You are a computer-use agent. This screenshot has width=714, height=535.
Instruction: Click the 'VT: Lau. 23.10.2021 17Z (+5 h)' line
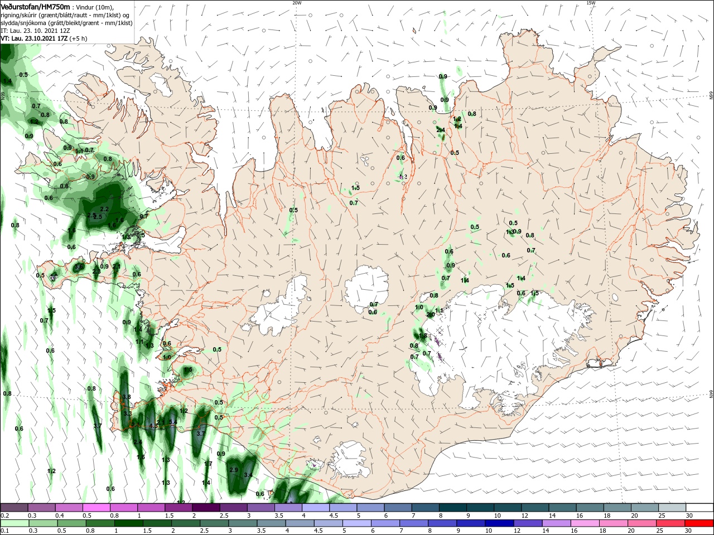[x=44, y=38]
